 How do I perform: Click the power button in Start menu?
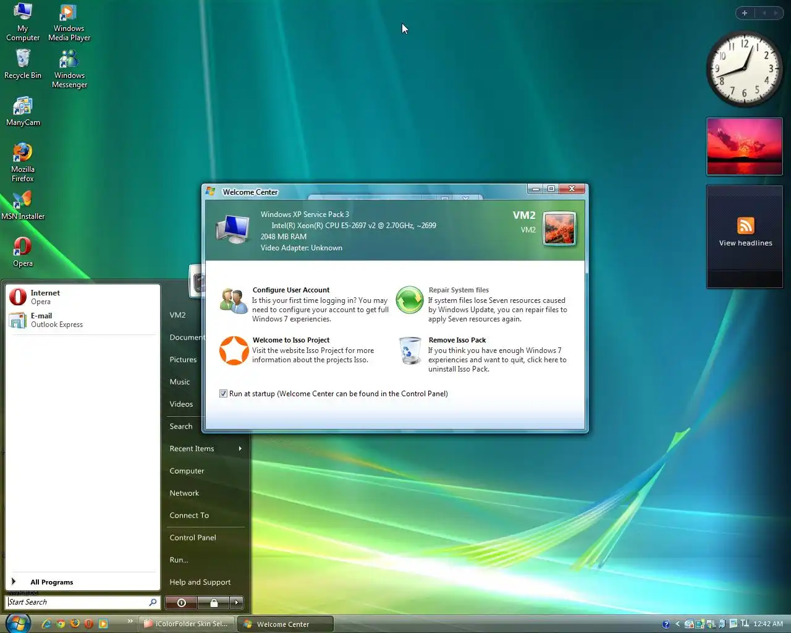click(181, 602)
